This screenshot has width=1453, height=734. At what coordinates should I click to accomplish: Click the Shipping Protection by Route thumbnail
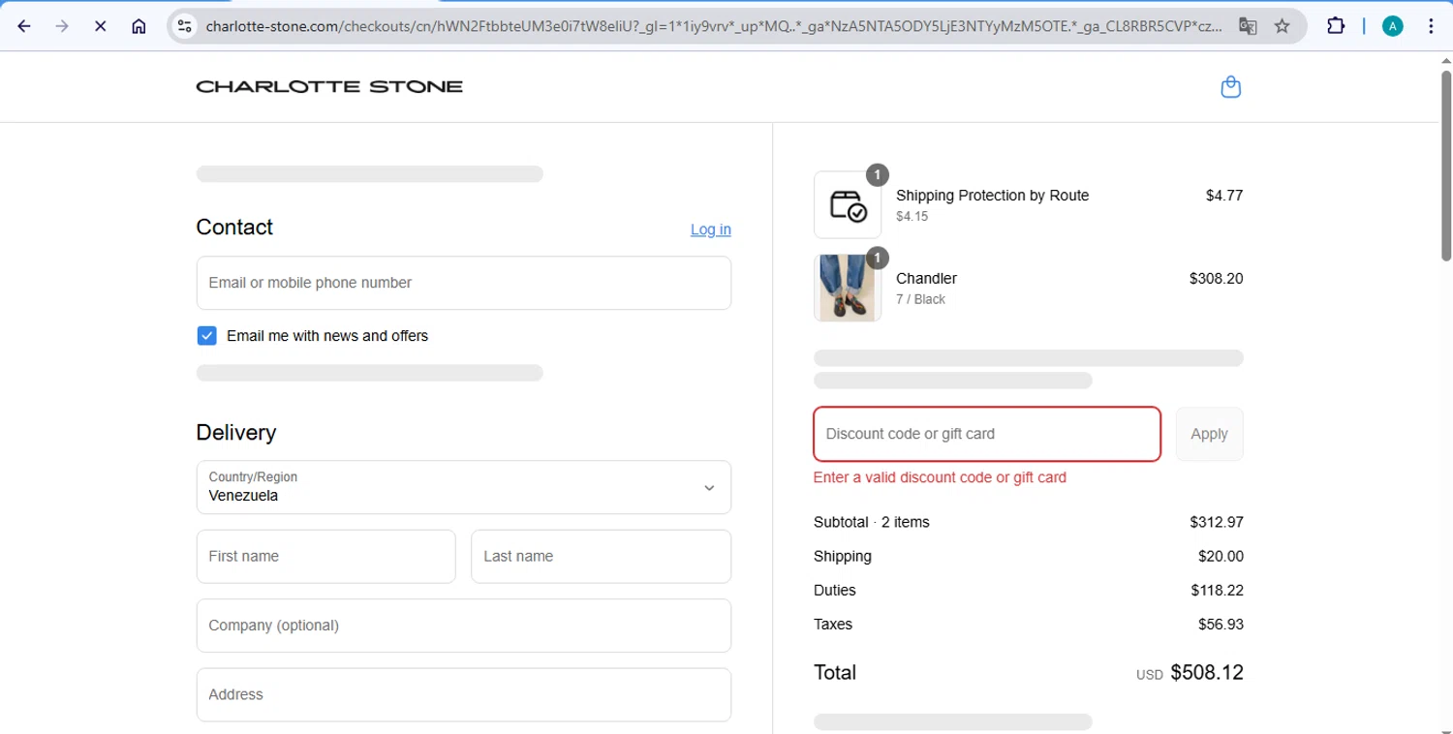848,204
